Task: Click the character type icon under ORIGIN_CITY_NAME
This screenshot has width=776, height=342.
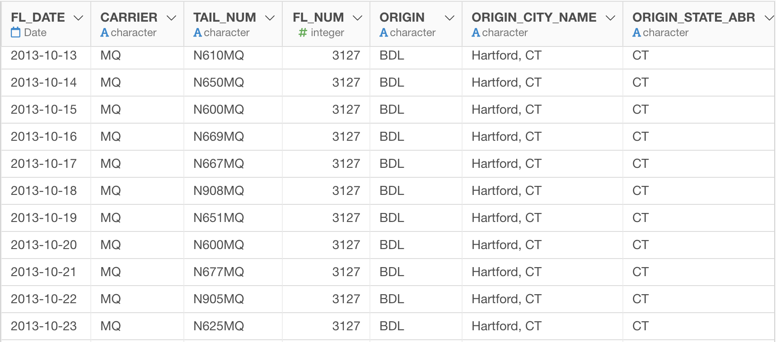Action: (x=476, y=32)
